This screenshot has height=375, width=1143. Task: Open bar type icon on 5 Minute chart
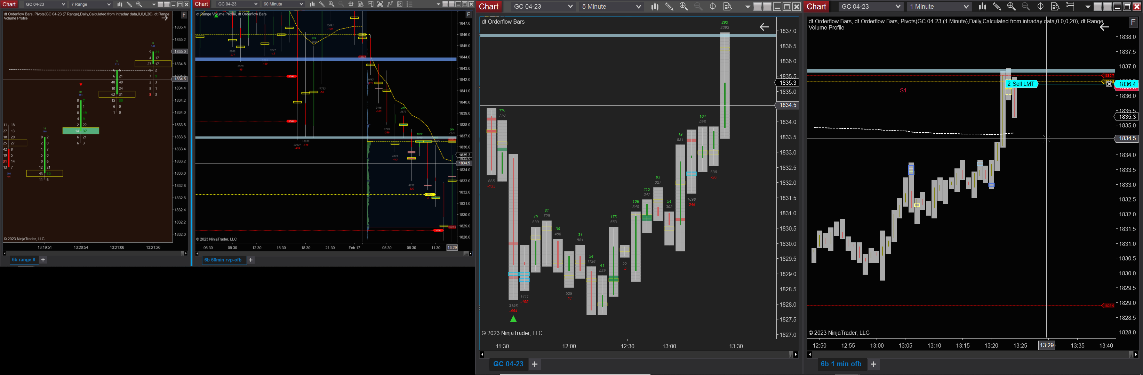655,7
